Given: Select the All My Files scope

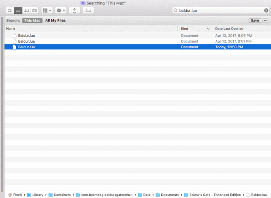Looking at the screenshot, I should 55,21.
